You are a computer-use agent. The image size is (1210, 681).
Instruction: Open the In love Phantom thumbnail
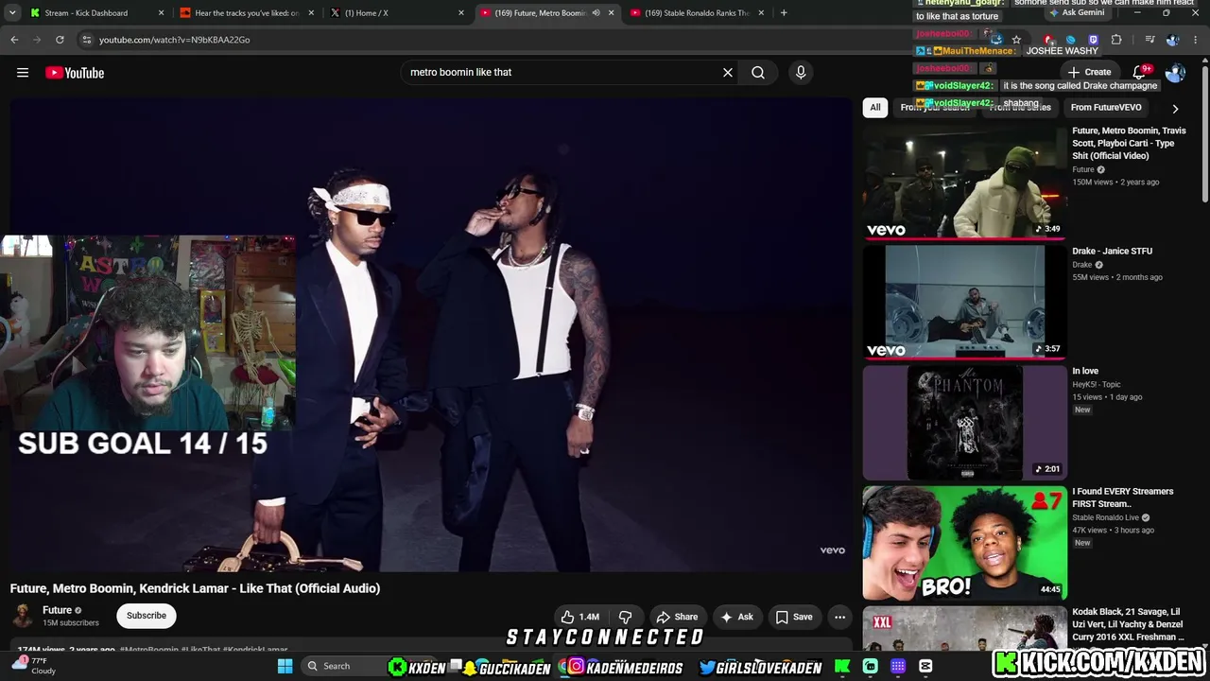click(x=964, y=423)
